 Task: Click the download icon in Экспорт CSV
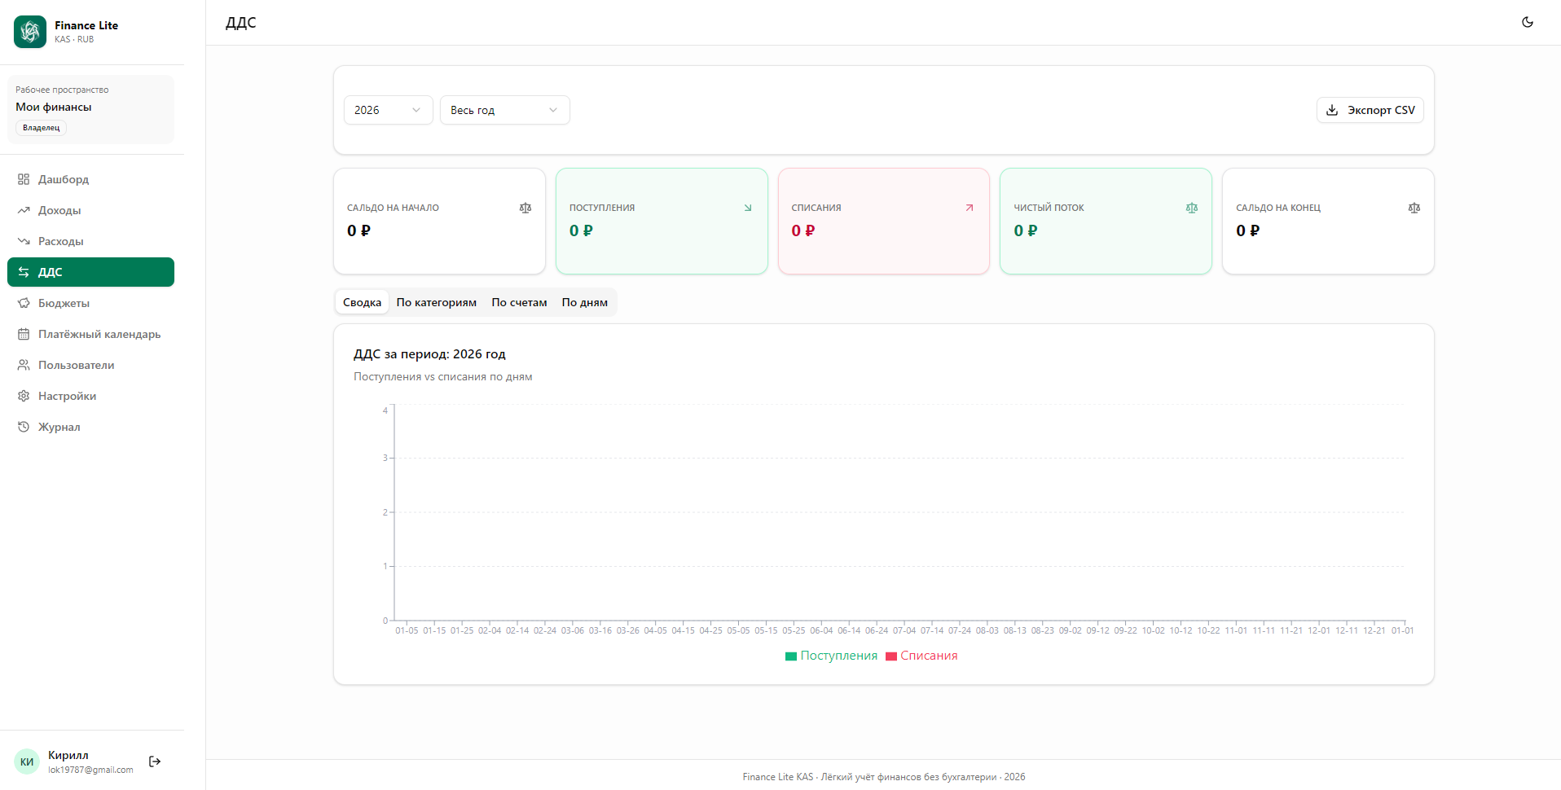1332,110
